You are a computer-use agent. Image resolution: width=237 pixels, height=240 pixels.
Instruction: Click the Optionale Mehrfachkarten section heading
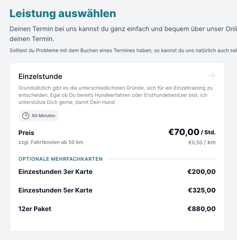(x=60, y=159)
